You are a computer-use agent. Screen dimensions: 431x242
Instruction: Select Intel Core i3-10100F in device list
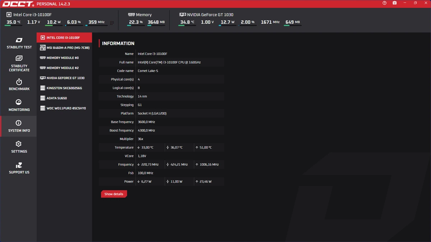coord(64,38)
